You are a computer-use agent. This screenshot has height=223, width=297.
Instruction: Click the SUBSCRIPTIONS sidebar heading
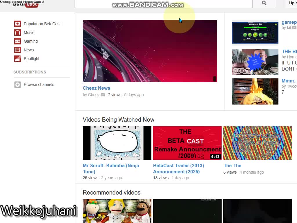pyautogui.click(x=30, y=72)
